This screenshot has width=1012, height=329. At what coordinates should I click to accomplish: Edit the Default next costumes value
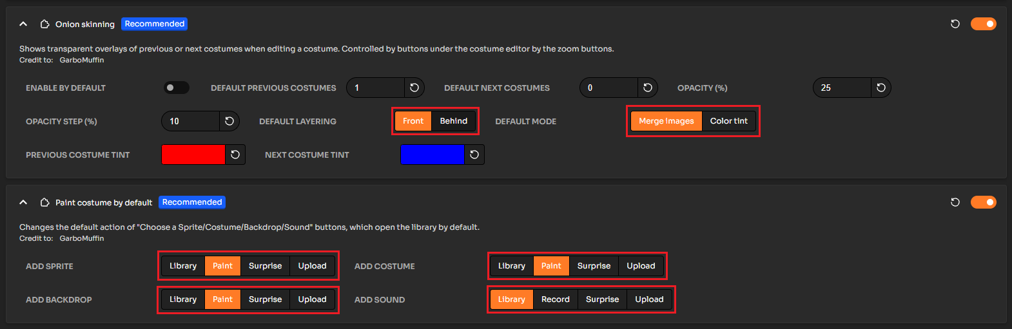[x=609, y=88]
